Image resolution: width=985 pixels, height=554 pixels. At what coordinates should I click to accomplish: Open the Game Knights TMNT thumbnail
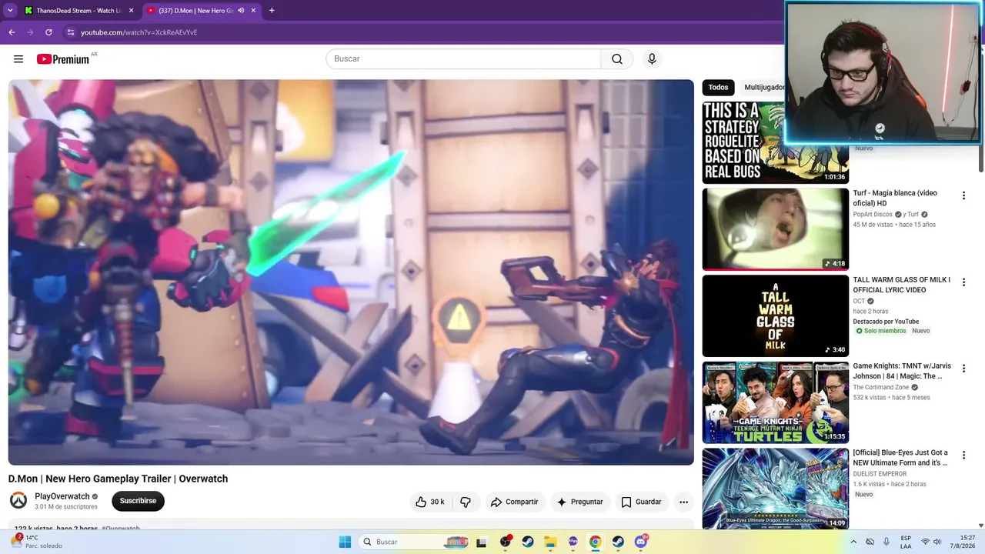(x=775, y=402)
